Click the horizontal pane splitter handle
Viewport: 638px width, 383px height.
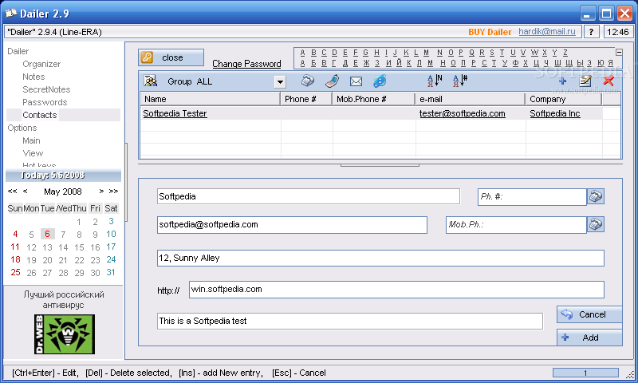[380, 165]
